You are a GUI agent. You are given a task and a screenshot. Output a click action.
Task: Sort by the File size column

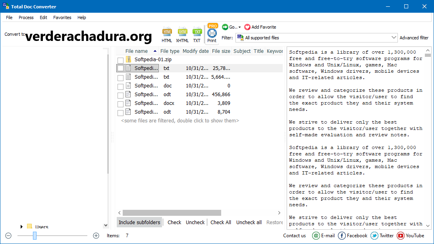[x=221, y=51]
